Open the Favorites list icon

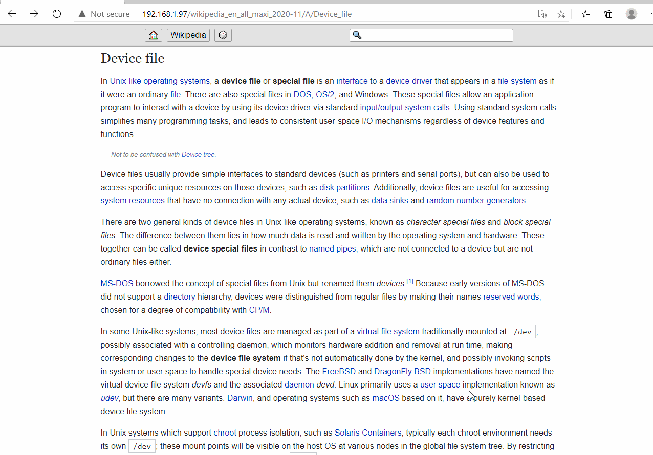[x=586, y=14]
